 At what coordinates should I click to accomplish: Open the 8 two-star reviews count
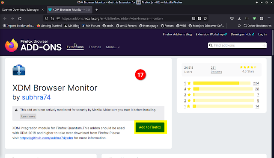point(258,100)
